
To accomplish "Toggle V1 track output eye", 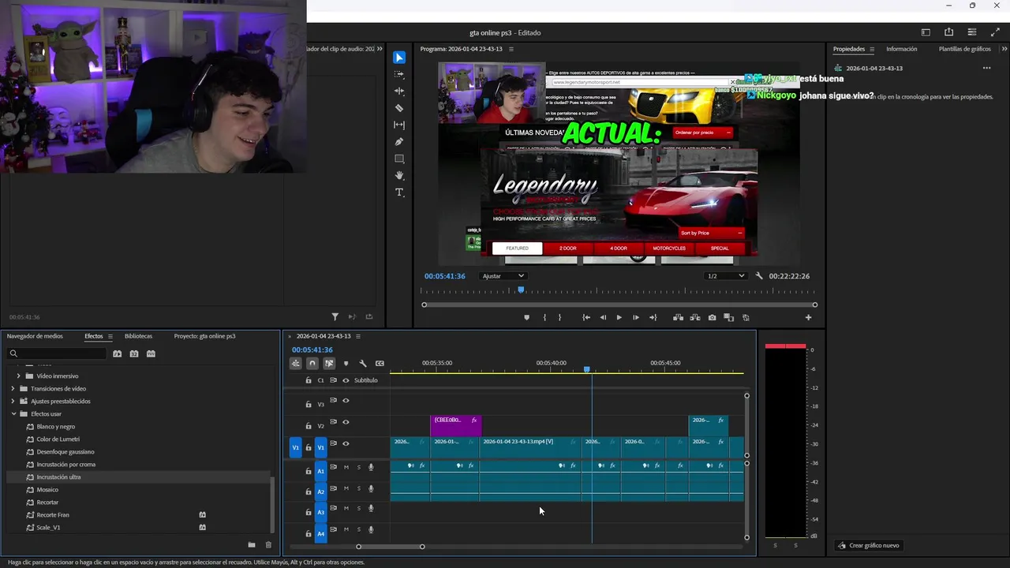I will (x=346, y=443).
